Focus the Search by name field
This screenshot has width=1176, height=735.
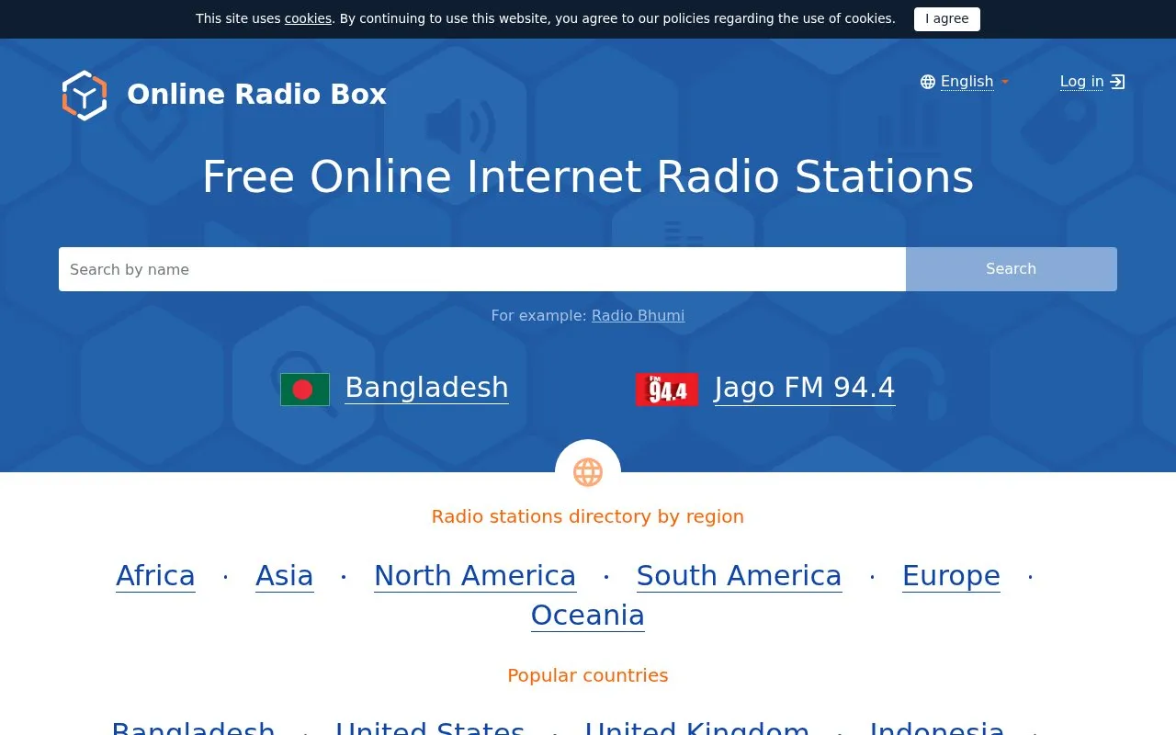482,269
